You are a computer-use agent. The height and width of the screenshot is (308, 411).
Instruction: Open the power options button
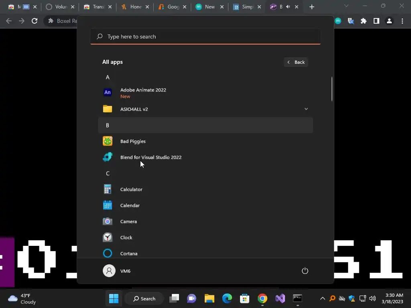(x=305, y=271)
